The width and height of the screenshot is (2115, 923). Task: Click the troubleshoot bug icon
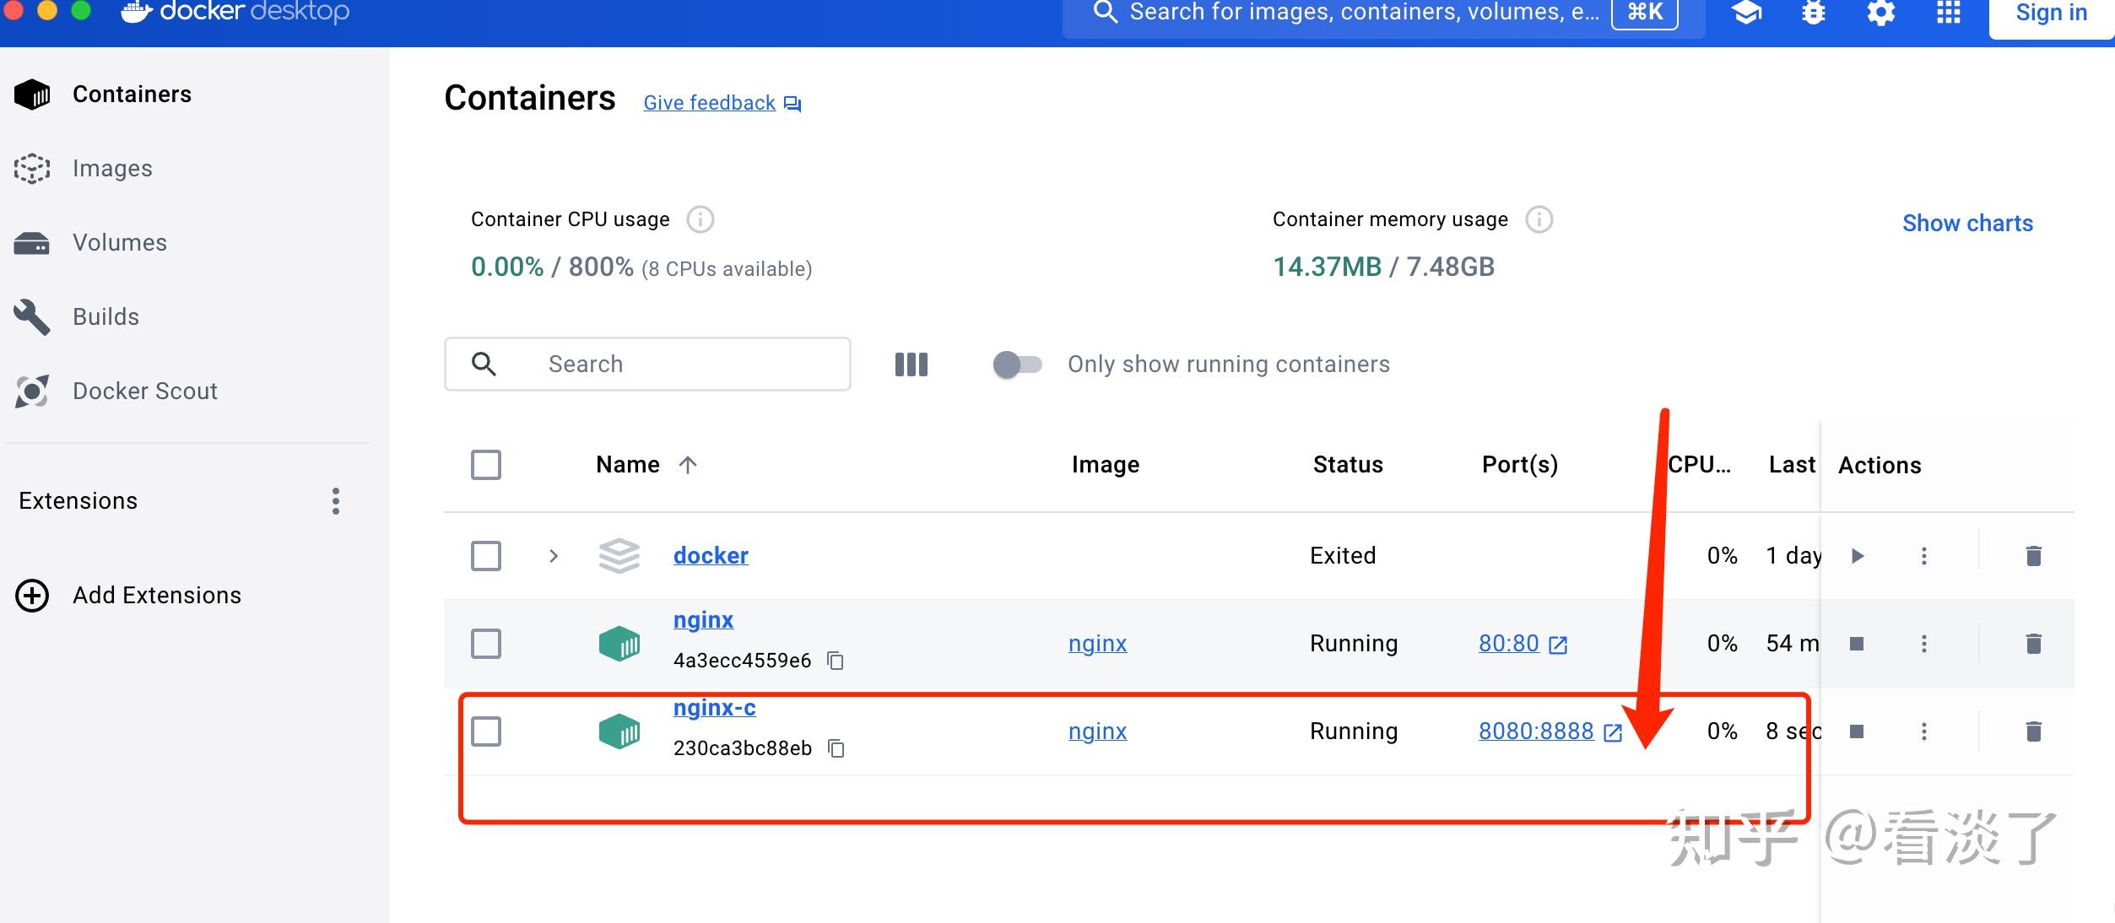(1813, 13)
